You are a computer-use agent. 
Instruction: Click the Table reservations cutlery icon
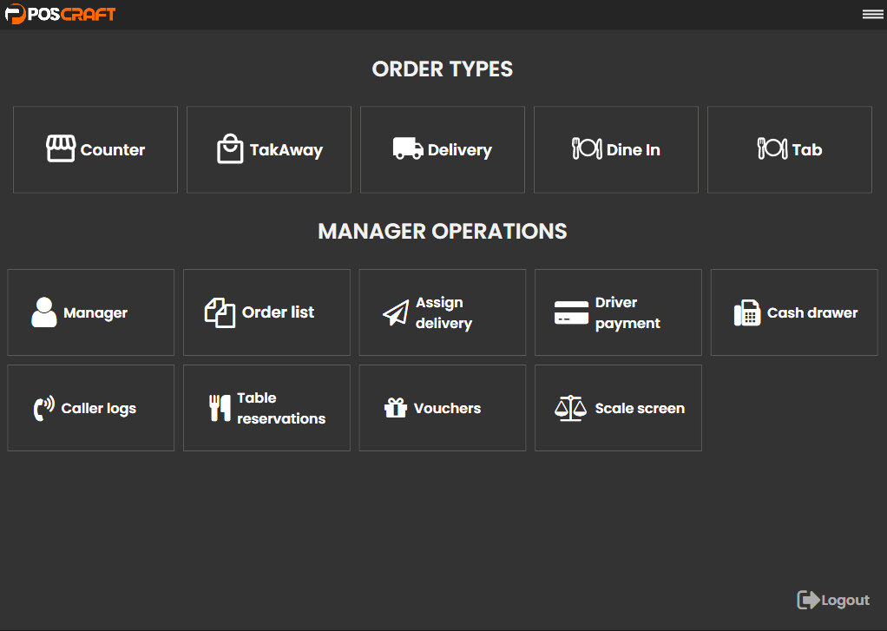tap(220, 408)
